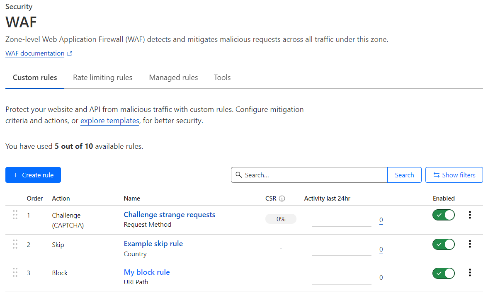Grab the drag handle of Challenge strange requests

coord(15,215)
